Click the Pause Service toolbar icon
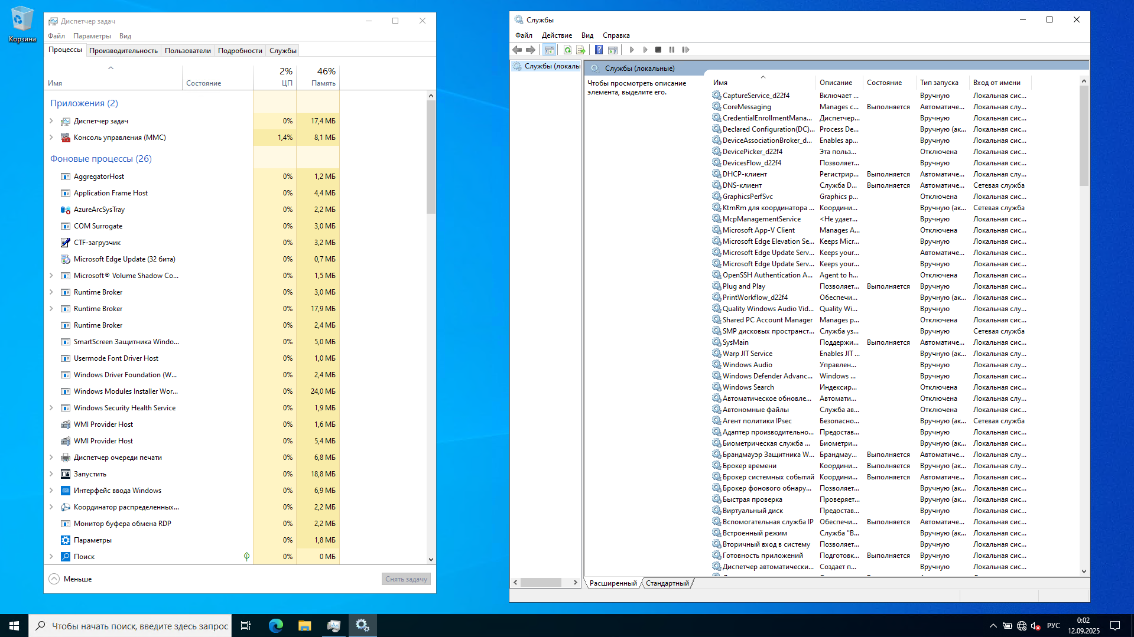 [x=672, y=50]
